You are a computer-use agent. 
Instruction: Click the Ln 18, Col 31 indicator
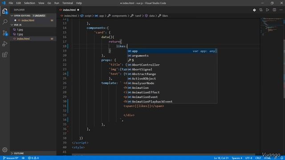[221, 158]
